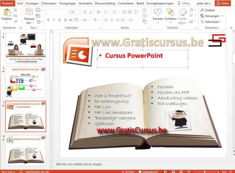
Task: Toggle strikethrough abc
Action: (71, 20)
